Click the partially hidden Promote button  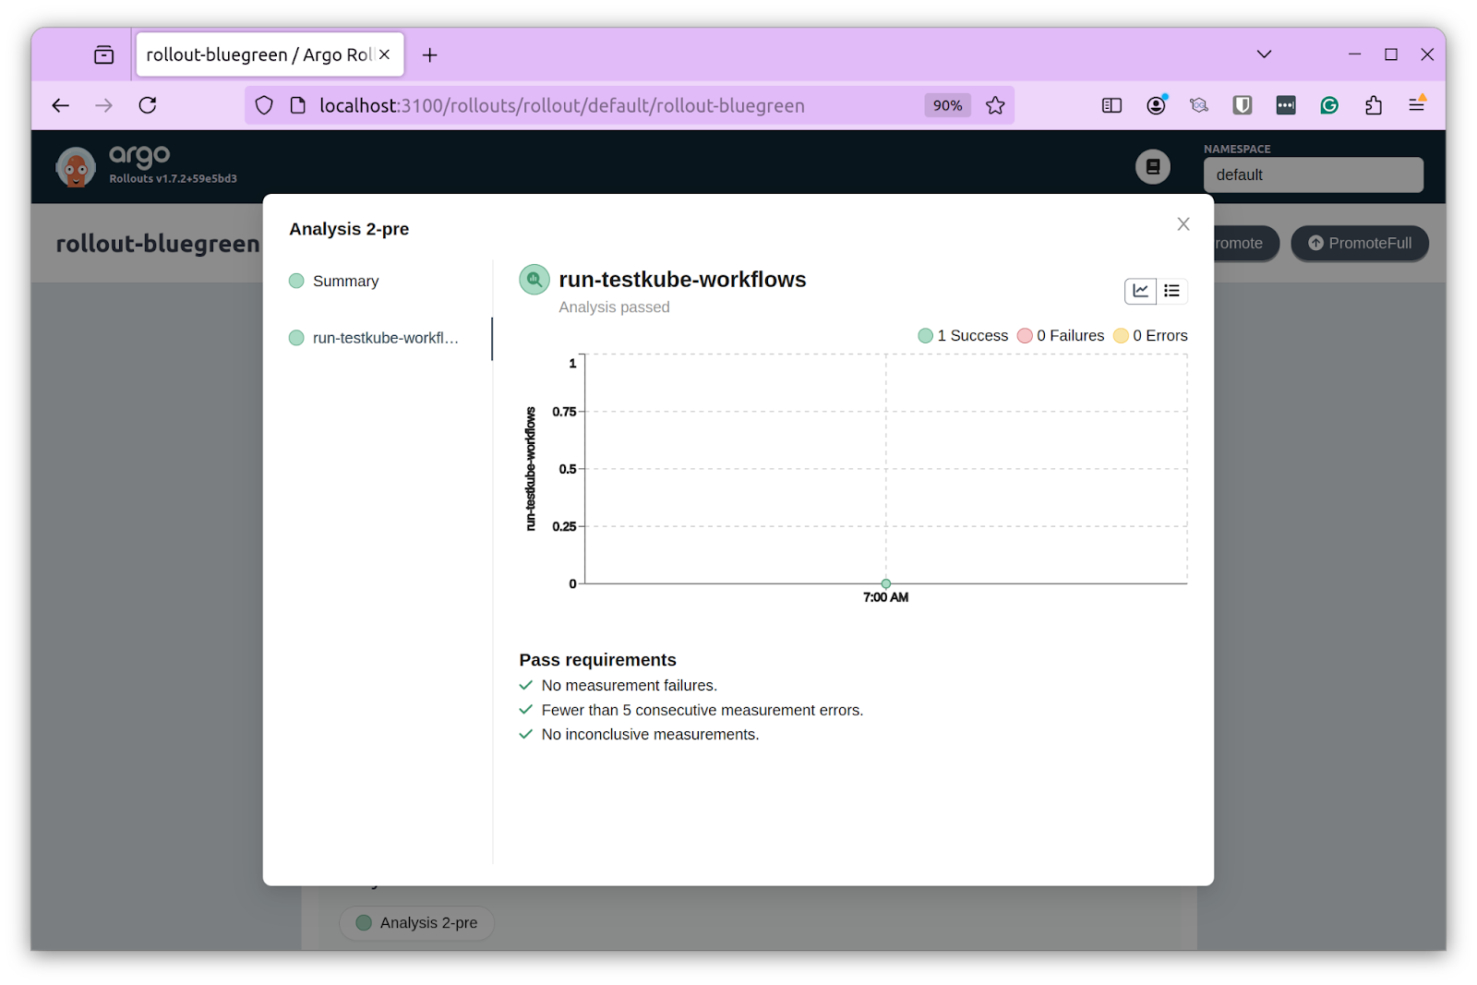(1245, 244)
